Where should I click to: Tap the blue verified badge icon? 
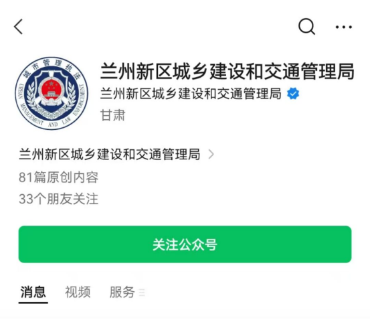pos(293,94)
